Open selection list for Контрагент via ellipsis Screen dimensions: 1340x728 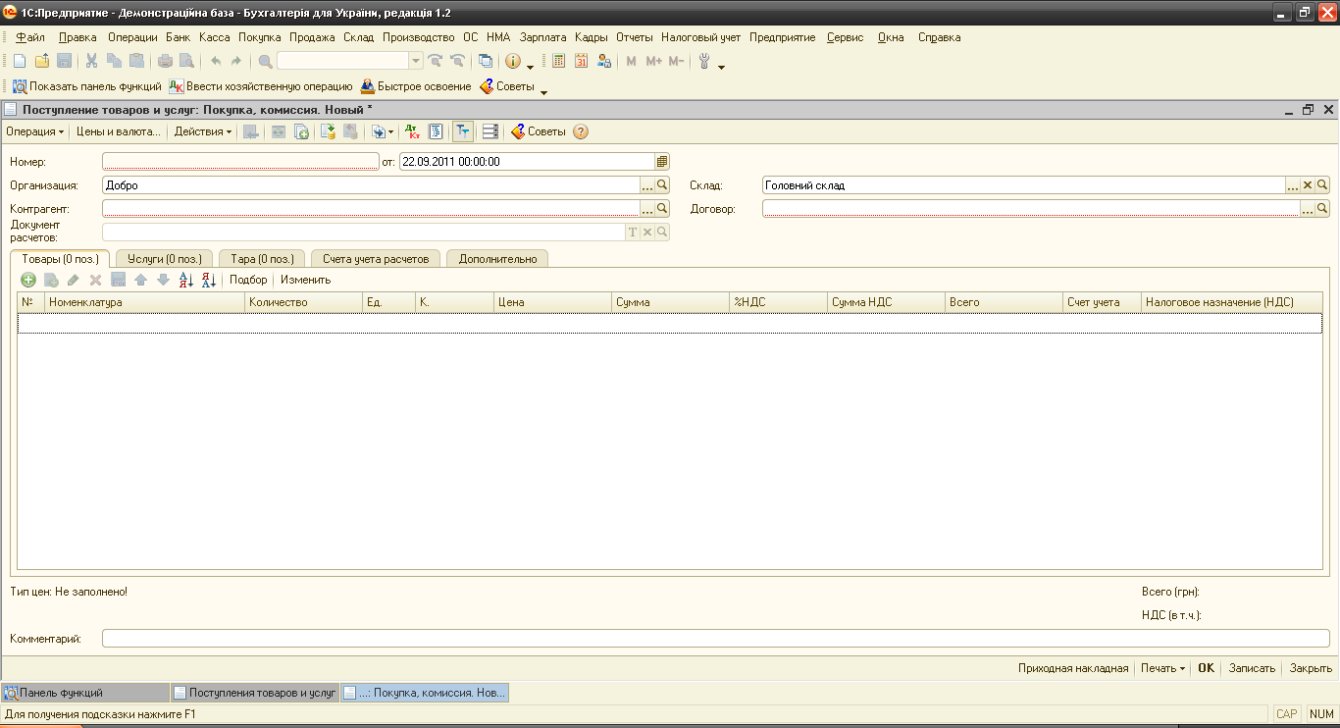[647, 208]
